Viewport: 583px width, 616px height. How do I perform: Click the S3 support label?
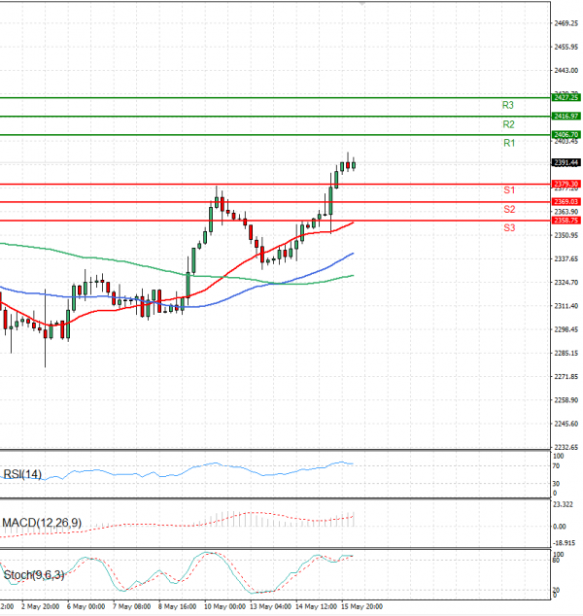[x=509, y=228]
